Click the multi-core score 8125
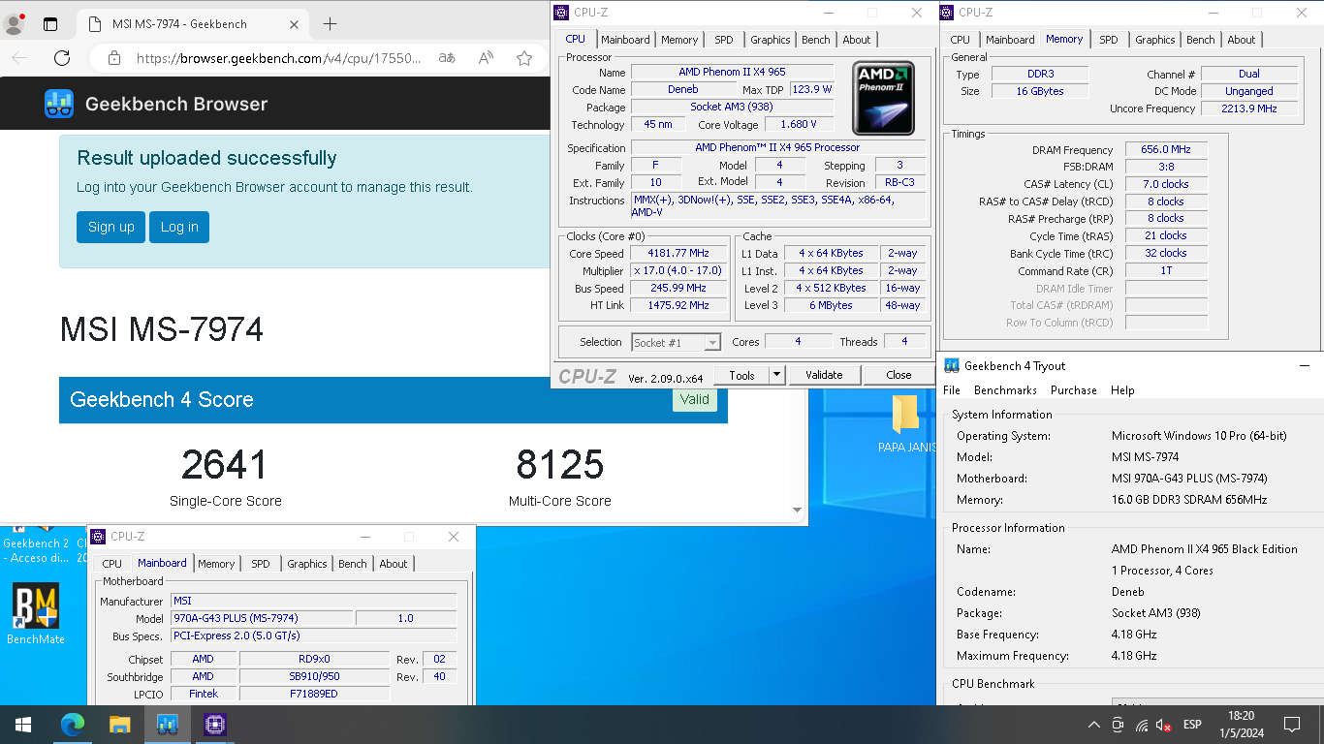Screen dimensions: 1324x744 [560, 465]
